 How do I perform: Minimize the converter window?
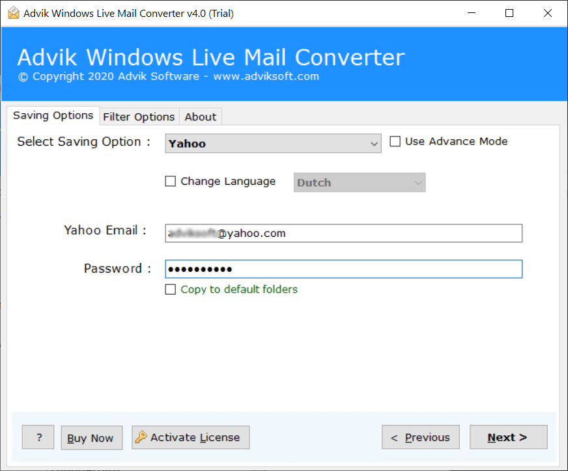472,13
